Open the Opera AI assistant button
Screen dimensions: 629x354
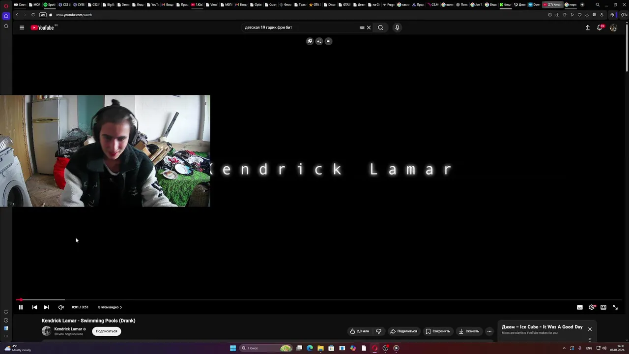(x=624, y=15)
